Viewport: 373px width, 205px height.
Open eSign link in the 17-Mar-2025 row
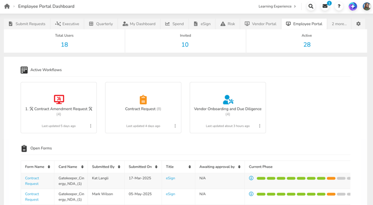point(170,178)
